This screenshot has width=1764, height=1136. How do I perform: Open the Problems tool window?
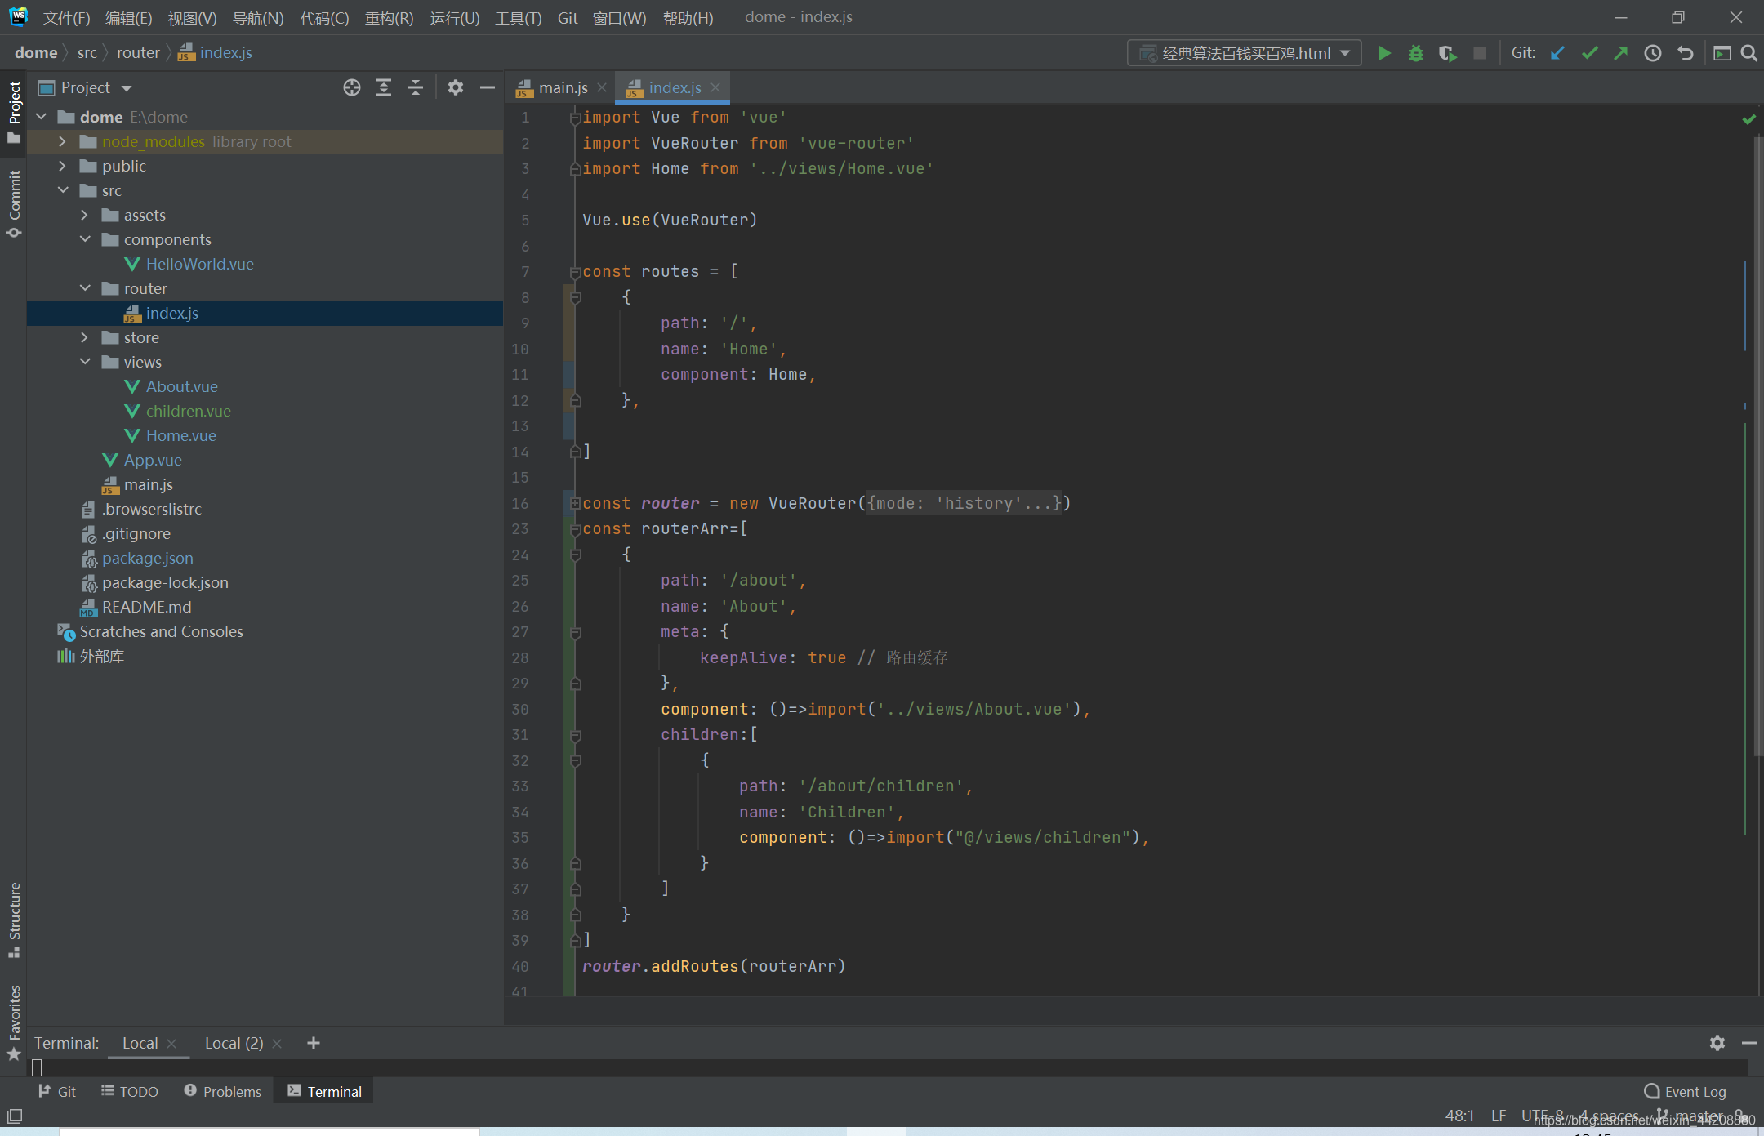[223, 1091]
